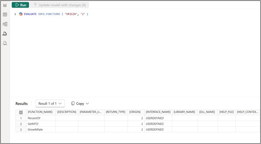Click the [INTERFACE_NAME] column header
This screenshot has height=144, width=261.
tap(158, 112)
